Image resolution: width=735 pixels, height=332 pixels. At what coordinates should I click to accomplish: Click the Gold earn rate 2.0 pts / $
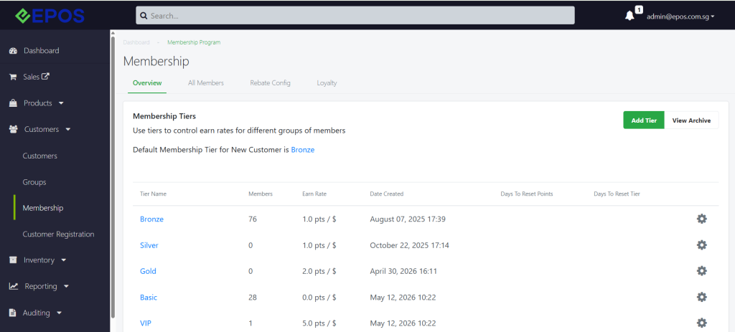(319, 270)
